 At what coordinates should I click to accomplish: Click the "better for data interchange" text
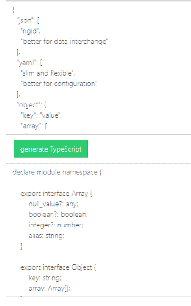pyautogui.click(x=64, y=42)
